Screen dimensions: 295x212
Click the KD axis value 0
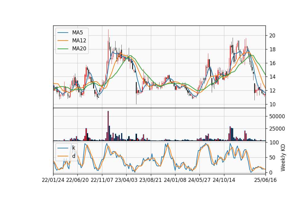[270, 172]
